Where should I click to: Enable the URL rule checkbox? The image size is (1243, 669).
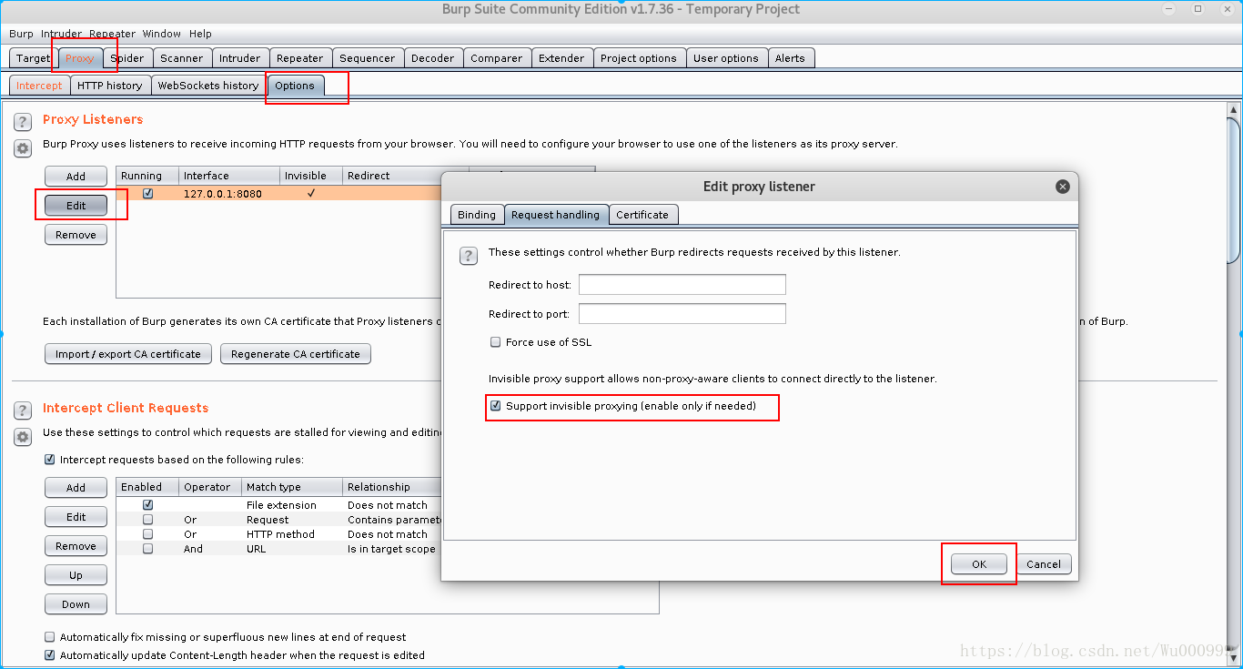[x=147, y=549]
